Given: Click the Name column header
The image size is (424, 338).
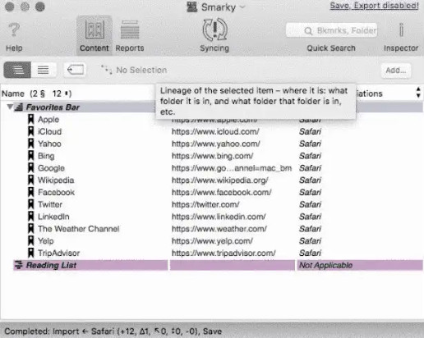Looking at the screenshot, I should click(x=37, y=94).
